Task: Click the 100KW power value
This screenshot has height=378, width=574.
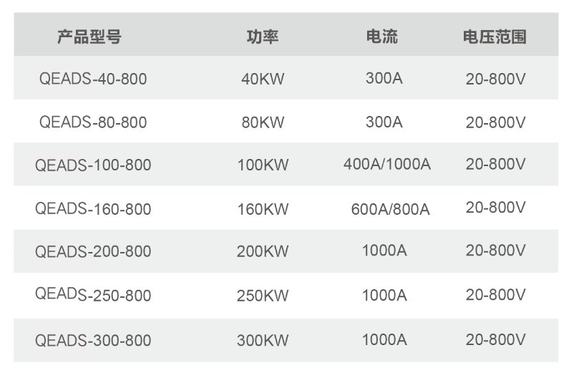Action: (x=263, y=165)
